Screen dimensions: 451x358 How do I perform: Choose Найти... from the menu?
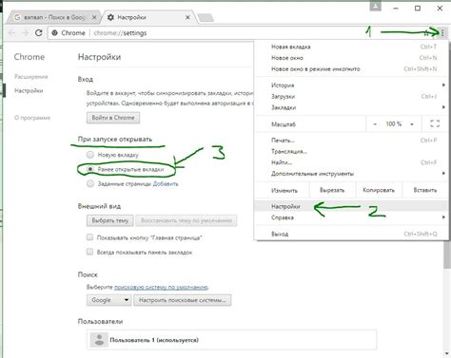pos(351,162)
